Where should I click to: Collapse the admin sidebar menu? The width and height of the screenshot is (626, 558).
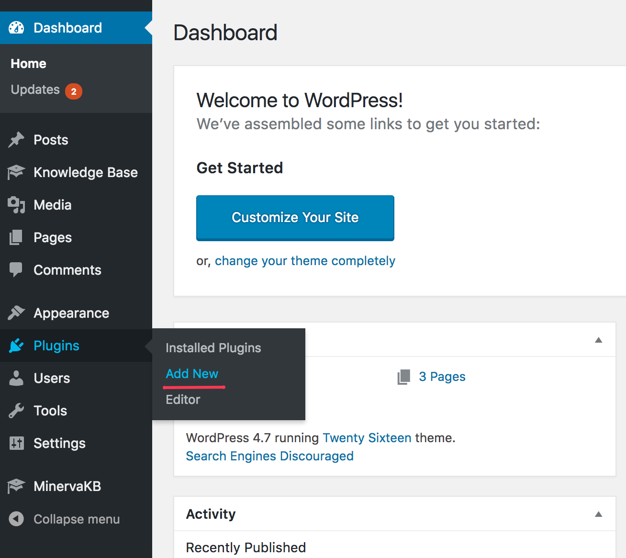click(65, 519)
